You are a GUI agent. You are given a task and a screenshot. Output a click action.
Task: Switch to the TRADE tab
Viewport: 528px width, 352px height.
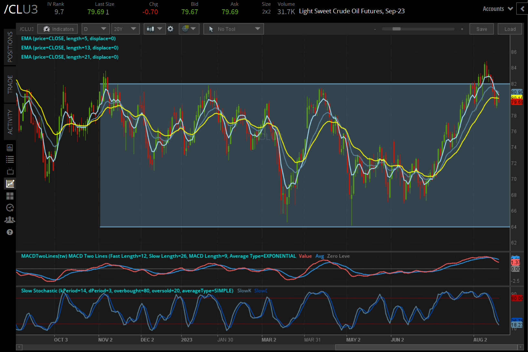[10, 84]
